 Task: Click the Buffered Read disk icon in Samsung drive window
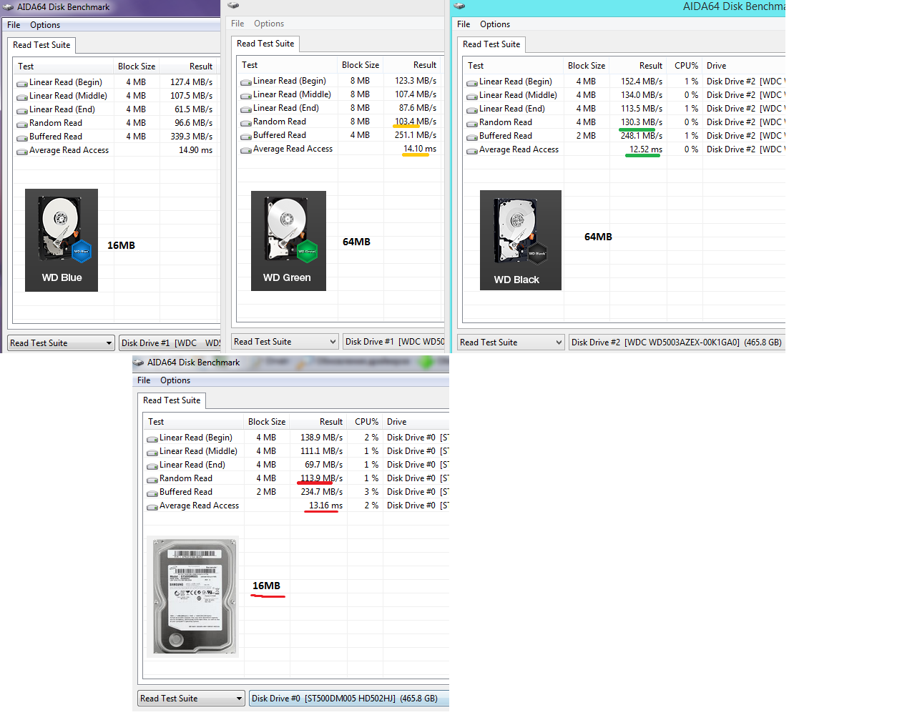(x=152, y=493)
